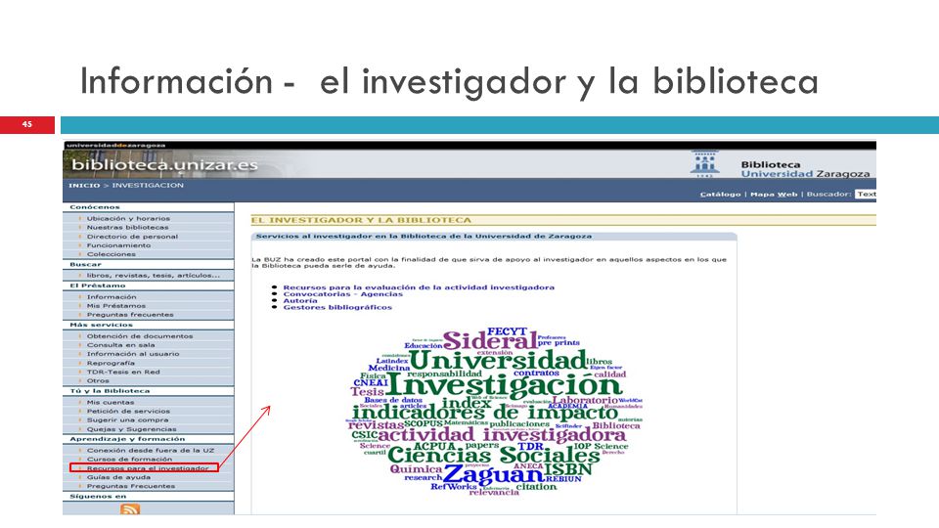Open Guías de ayuda

coord(118,478)
